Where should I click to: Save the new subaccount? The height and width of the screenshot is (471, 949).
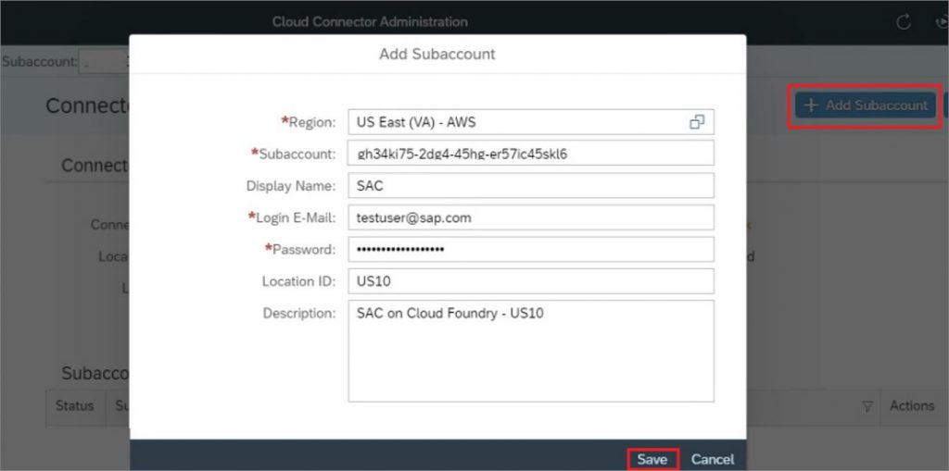coord(652,460)
